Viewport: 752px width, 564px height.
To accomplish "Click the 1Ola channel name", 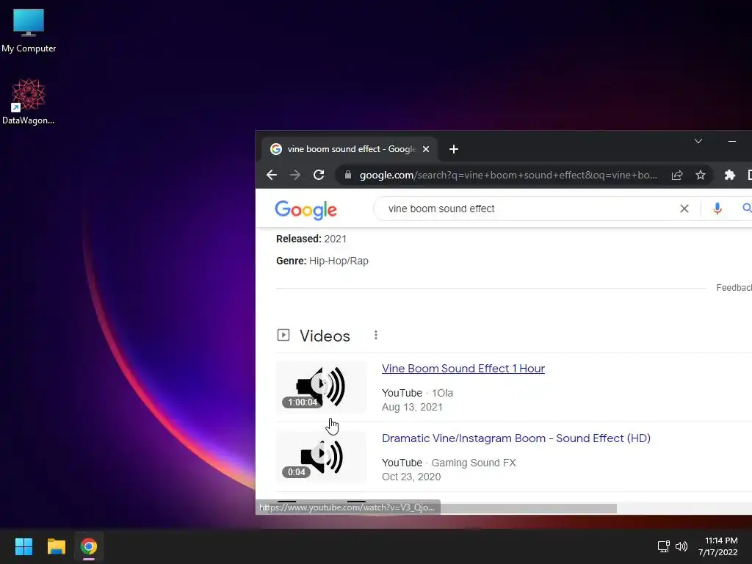I will pos(442,393).
